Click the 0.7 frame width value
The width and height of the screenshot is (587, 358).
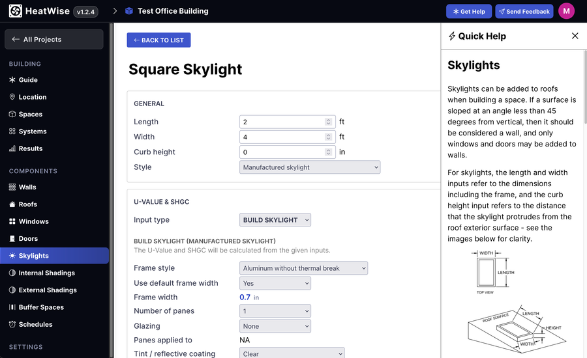coord(245,297)
